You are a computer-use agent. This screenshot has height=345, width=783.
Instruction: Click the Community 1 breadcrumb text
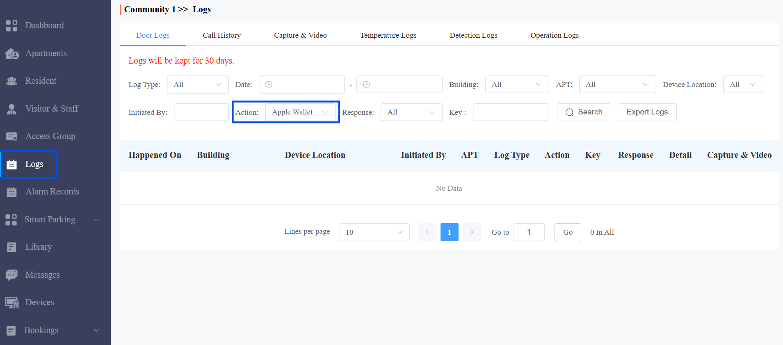tap(150, 9)
